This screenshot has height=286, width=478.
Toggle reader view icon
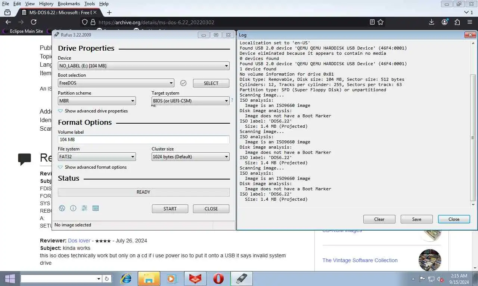click(372, 22)
